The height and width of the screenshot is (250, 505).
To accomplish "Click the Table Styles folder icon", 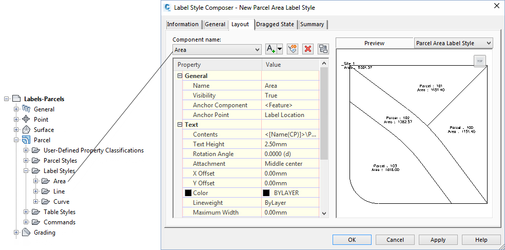I will coord(36,212).
